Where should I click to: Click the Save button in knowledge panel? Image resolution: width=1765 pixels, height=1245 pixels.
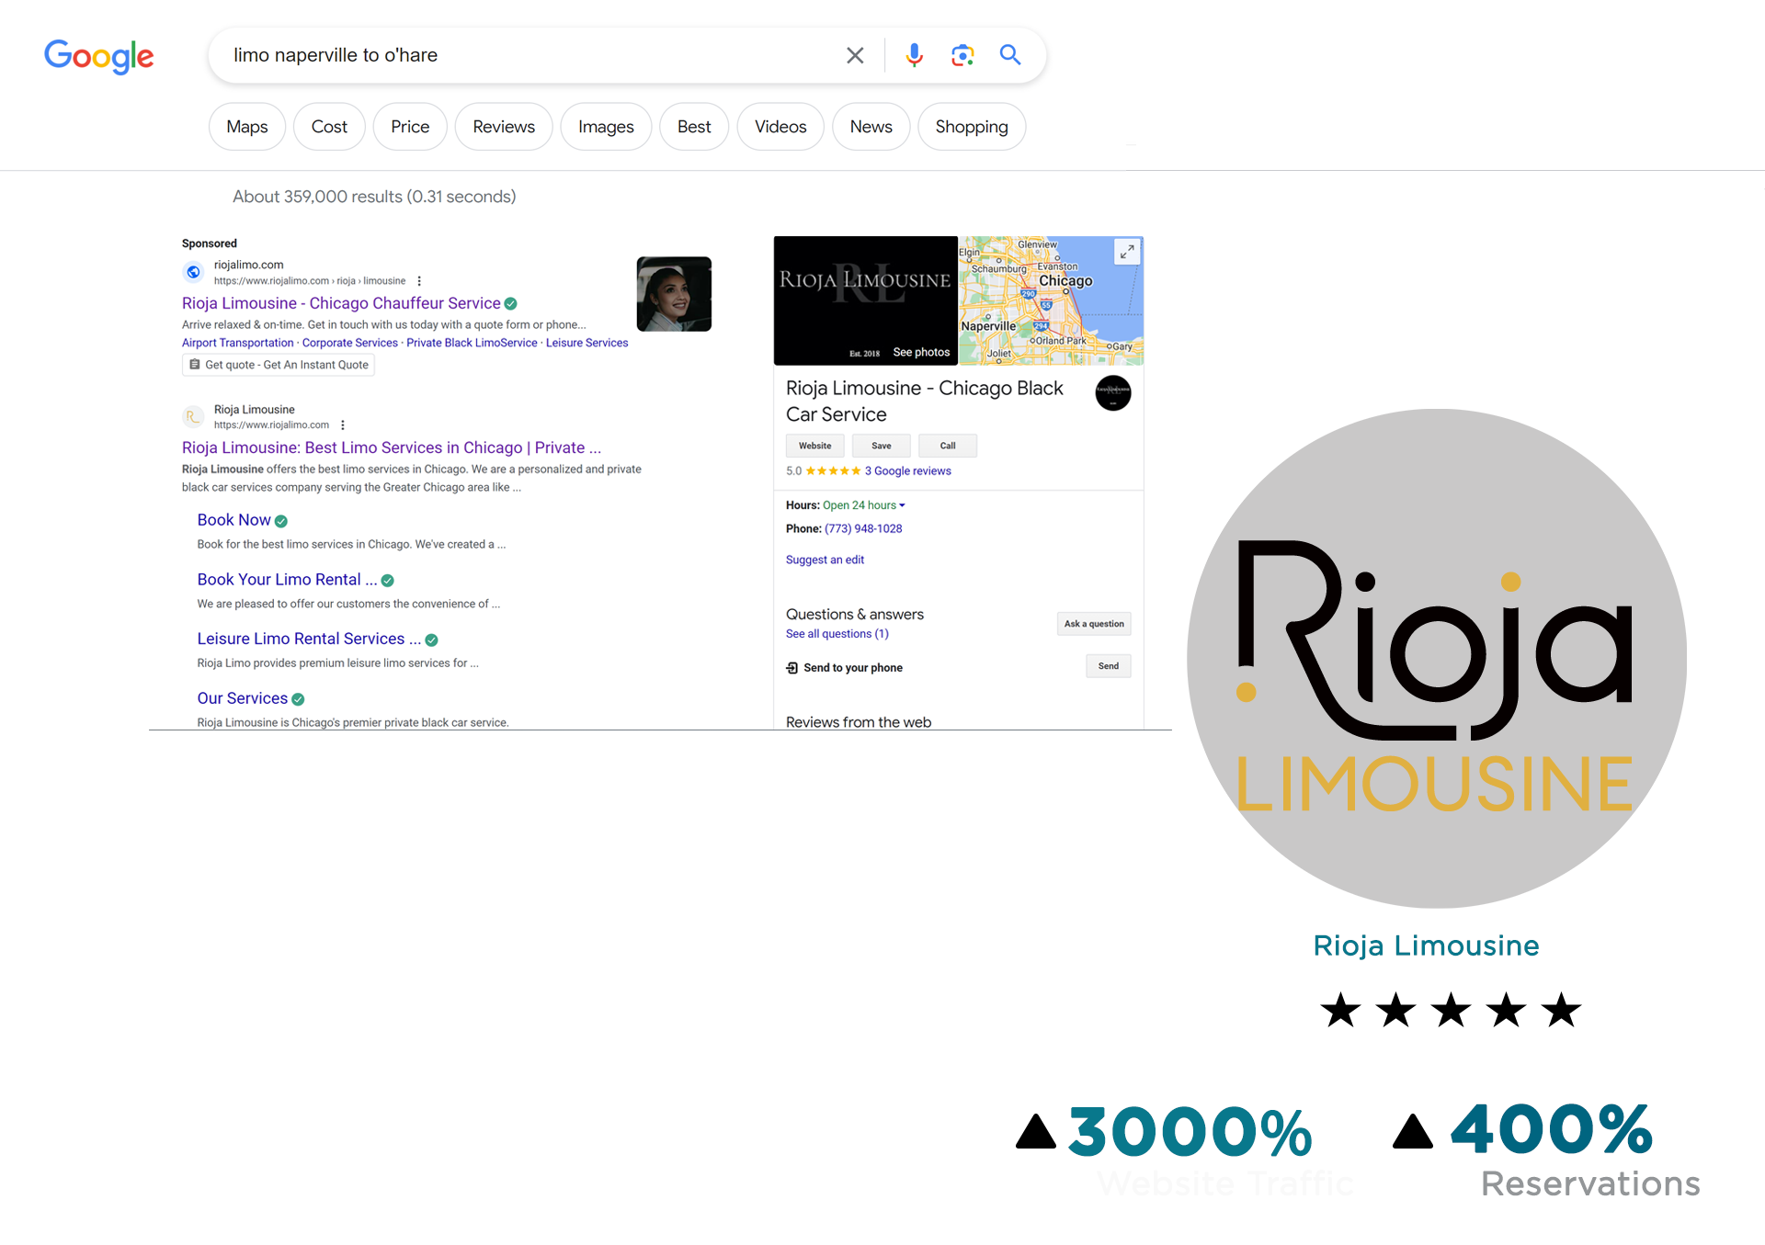[881, 446]
